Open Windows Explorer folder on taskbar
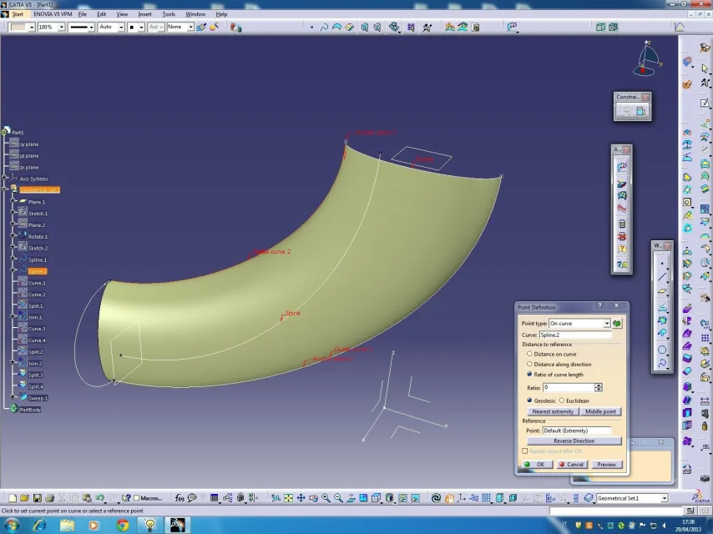 tap(67, 526)
